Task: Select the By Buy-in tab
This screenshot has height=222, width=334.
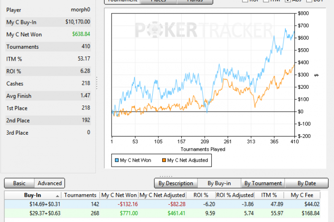Action: click(x=219, y=183)
